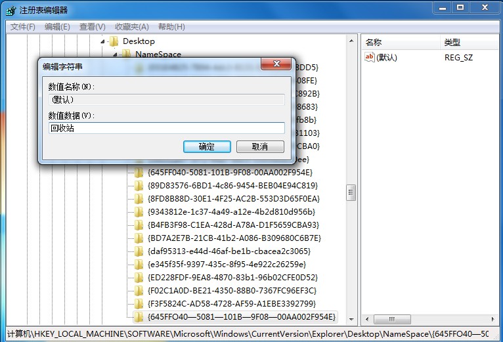Viewport: 503px width, 342px height.
Task: Open the 编辑(E) menu
Action: tap(57, 27)
